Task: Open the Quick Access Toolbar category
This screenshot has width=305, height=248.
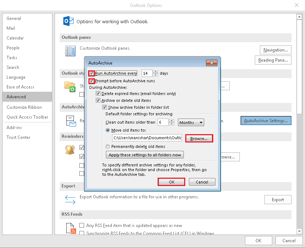Action: pyautogui.click(x=27, y=117)
